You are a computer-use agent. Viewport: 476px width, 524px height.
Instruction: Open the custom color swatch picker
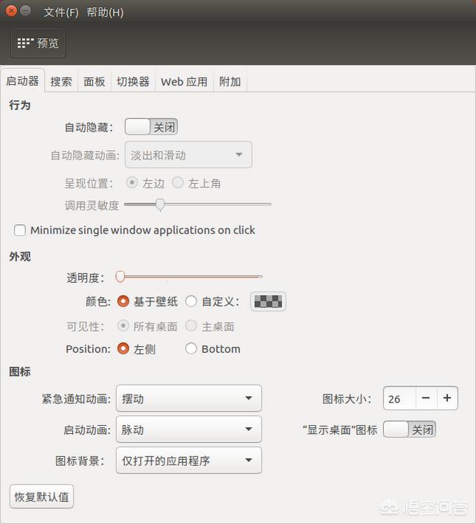268,301
